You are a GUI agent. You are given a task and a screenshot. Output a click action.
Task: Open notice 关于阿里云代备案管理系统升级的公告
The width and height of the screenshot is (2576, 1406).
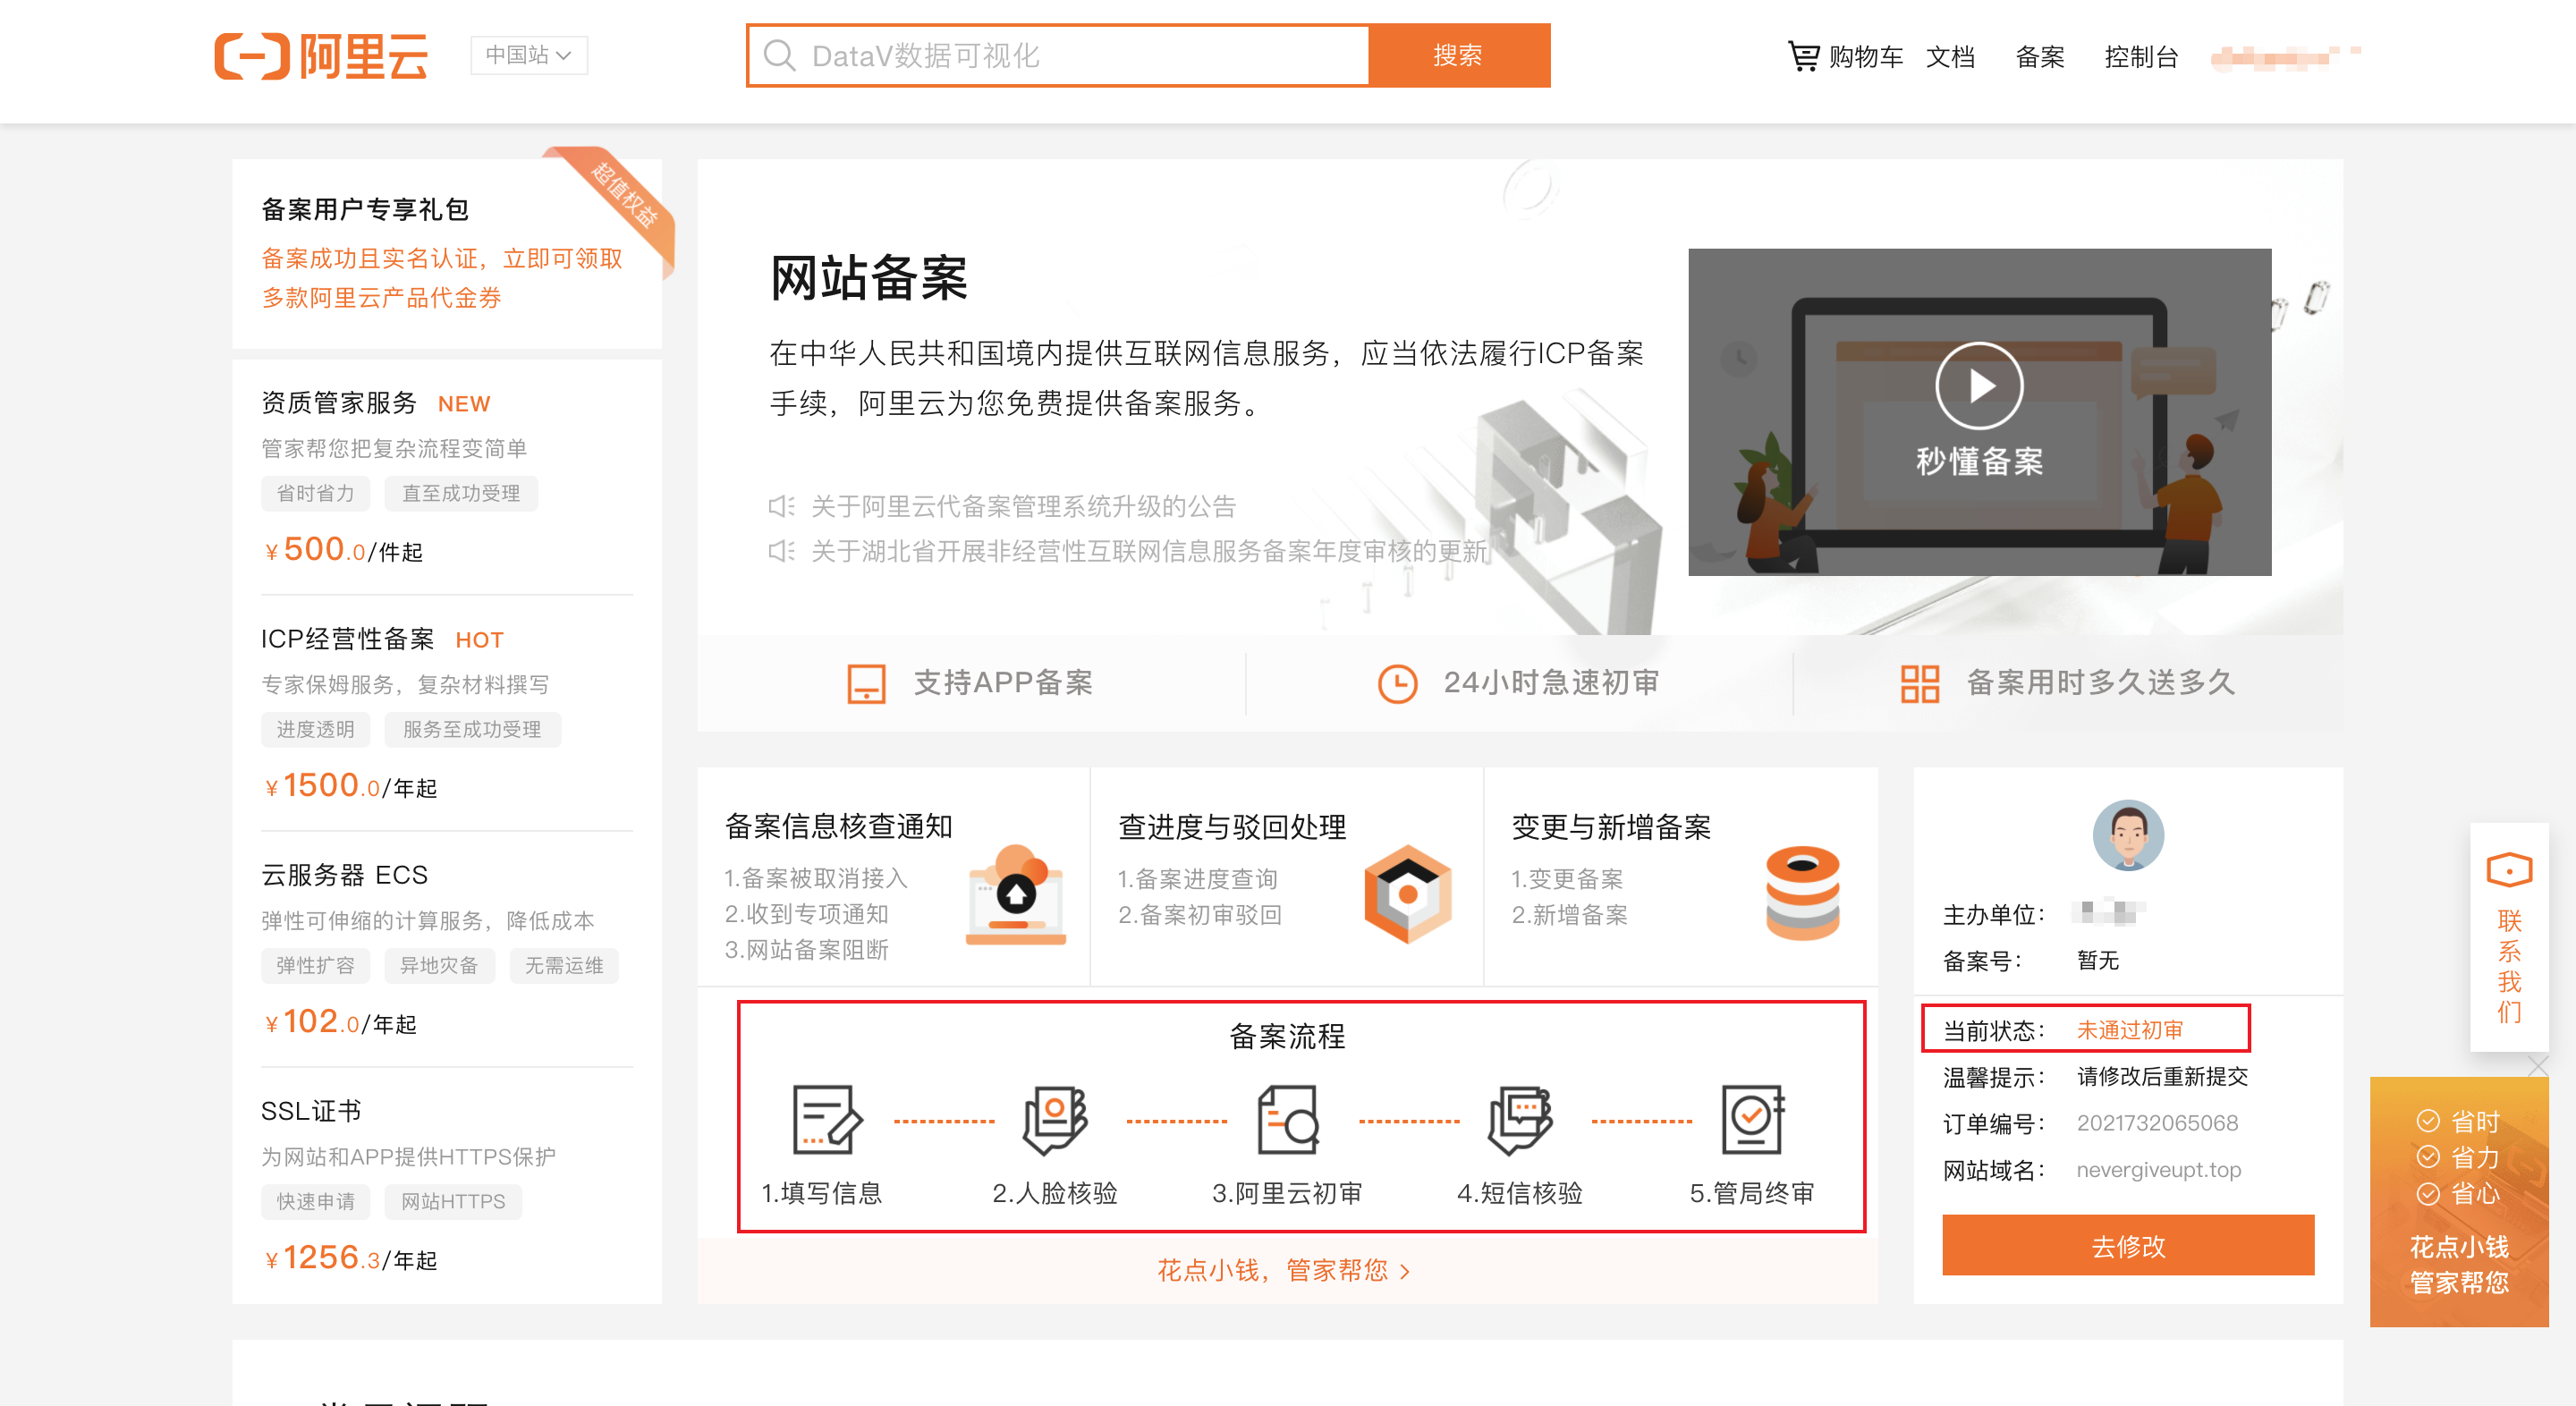(x=1023, y=506)
